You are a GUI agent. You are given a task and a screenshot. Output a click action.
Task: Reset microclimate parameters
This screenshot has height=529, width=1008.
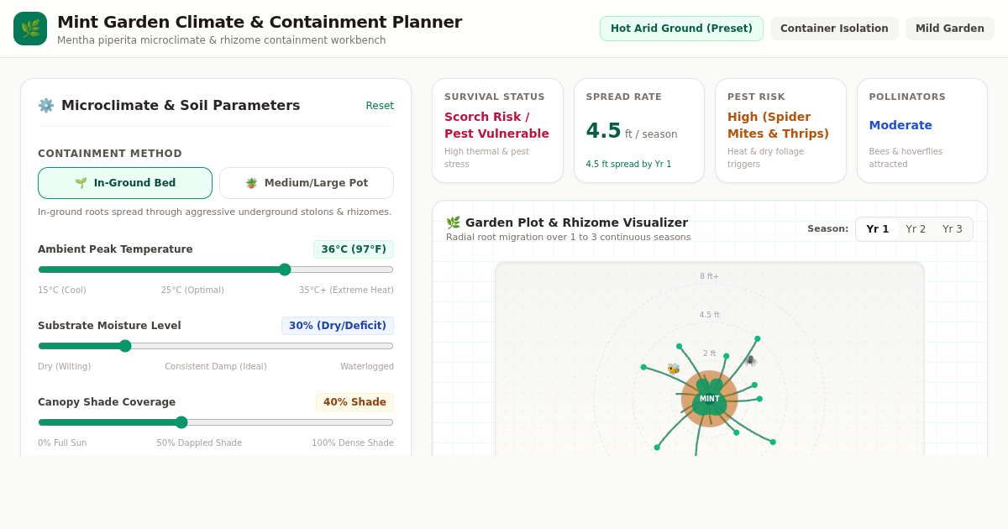380,106
